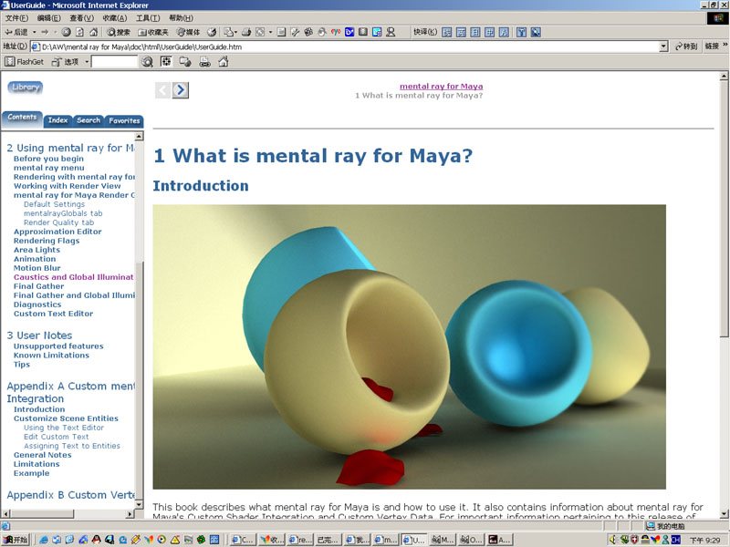Open the dropdown arrow next to the Back button
Viewport: 730px width, 547px height.
click(35, 32)
